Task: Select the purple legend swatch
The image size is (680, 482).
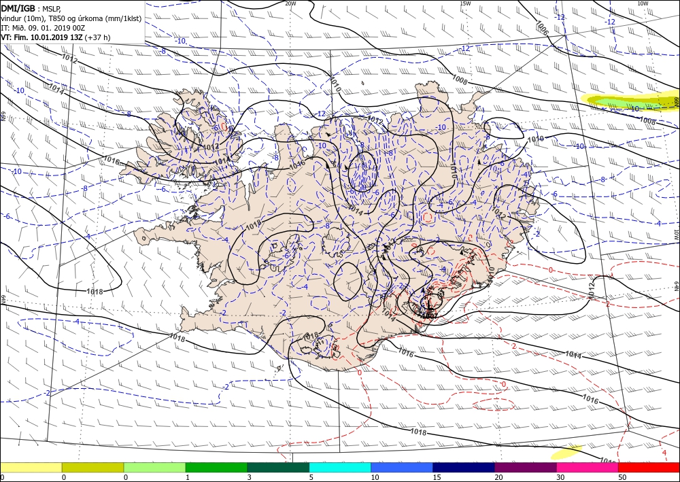Action: [526, 467]
